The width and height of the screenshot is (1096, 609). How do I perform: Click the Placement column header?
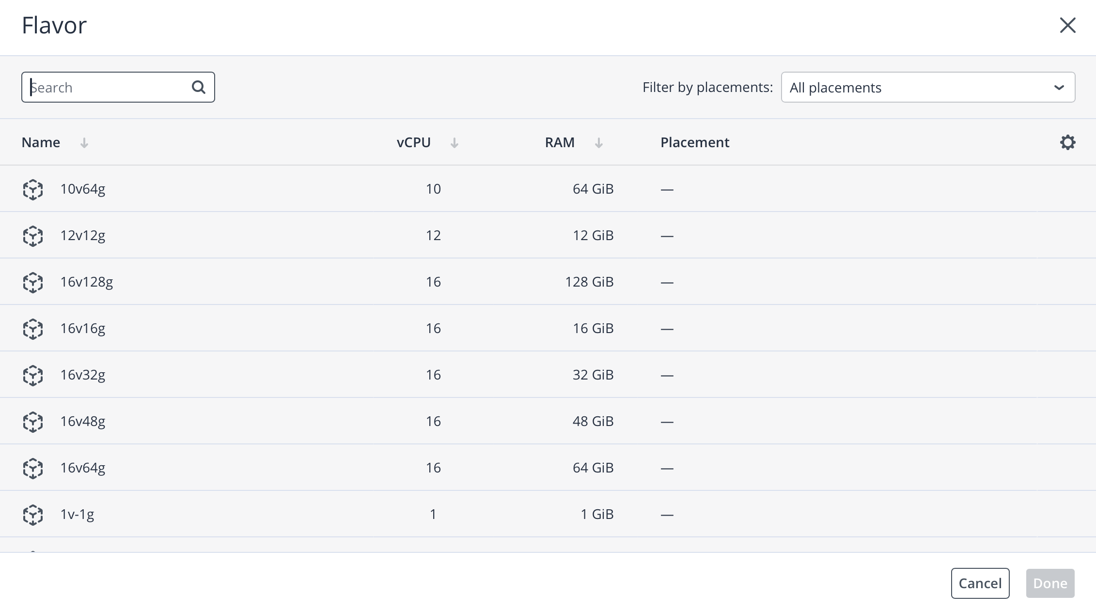[x=694, y=142]
